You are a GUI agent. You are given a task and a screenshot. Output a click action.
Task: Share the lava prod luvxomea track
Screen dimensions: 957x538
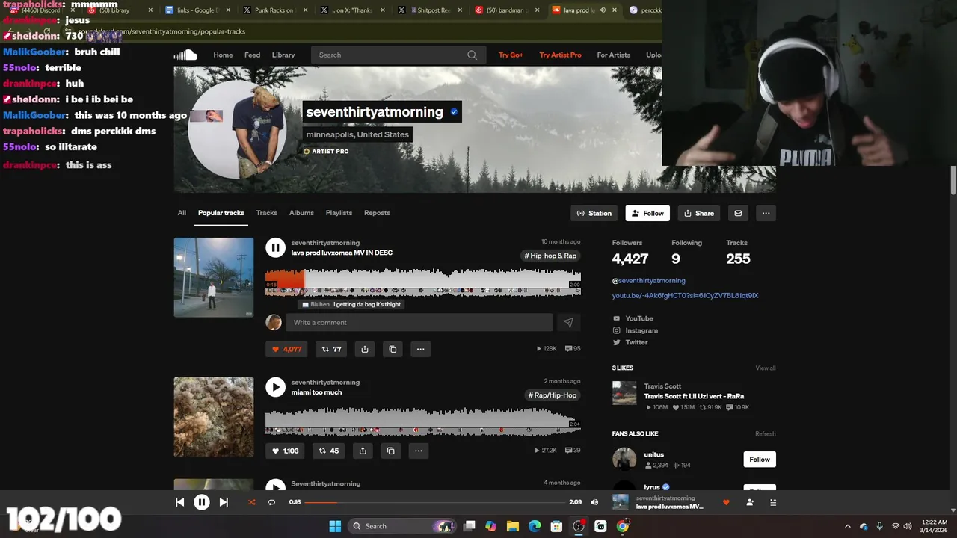[x=365, y=349]
